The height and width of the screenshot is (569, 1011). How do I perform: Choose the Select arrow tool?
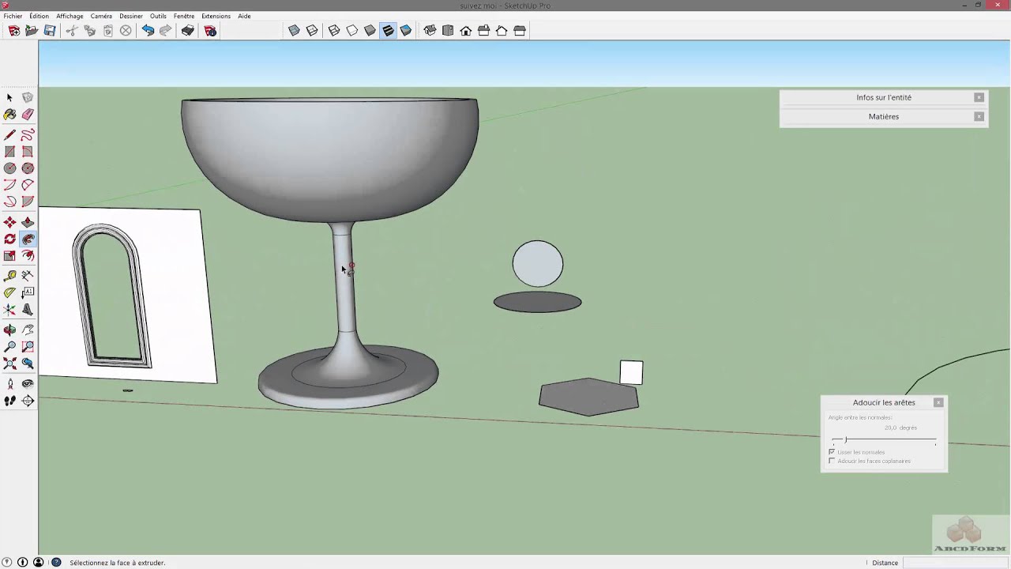[9, 98]
